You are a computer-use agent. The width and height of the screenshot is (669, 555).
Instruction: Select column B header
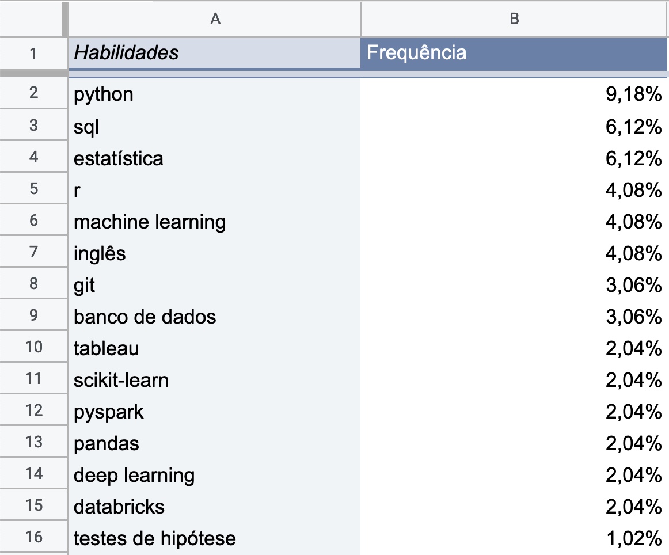coord(515,19)
